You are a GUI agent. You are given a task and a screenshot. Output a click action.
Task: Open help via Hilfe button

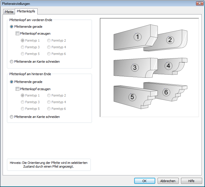(191, 181)
